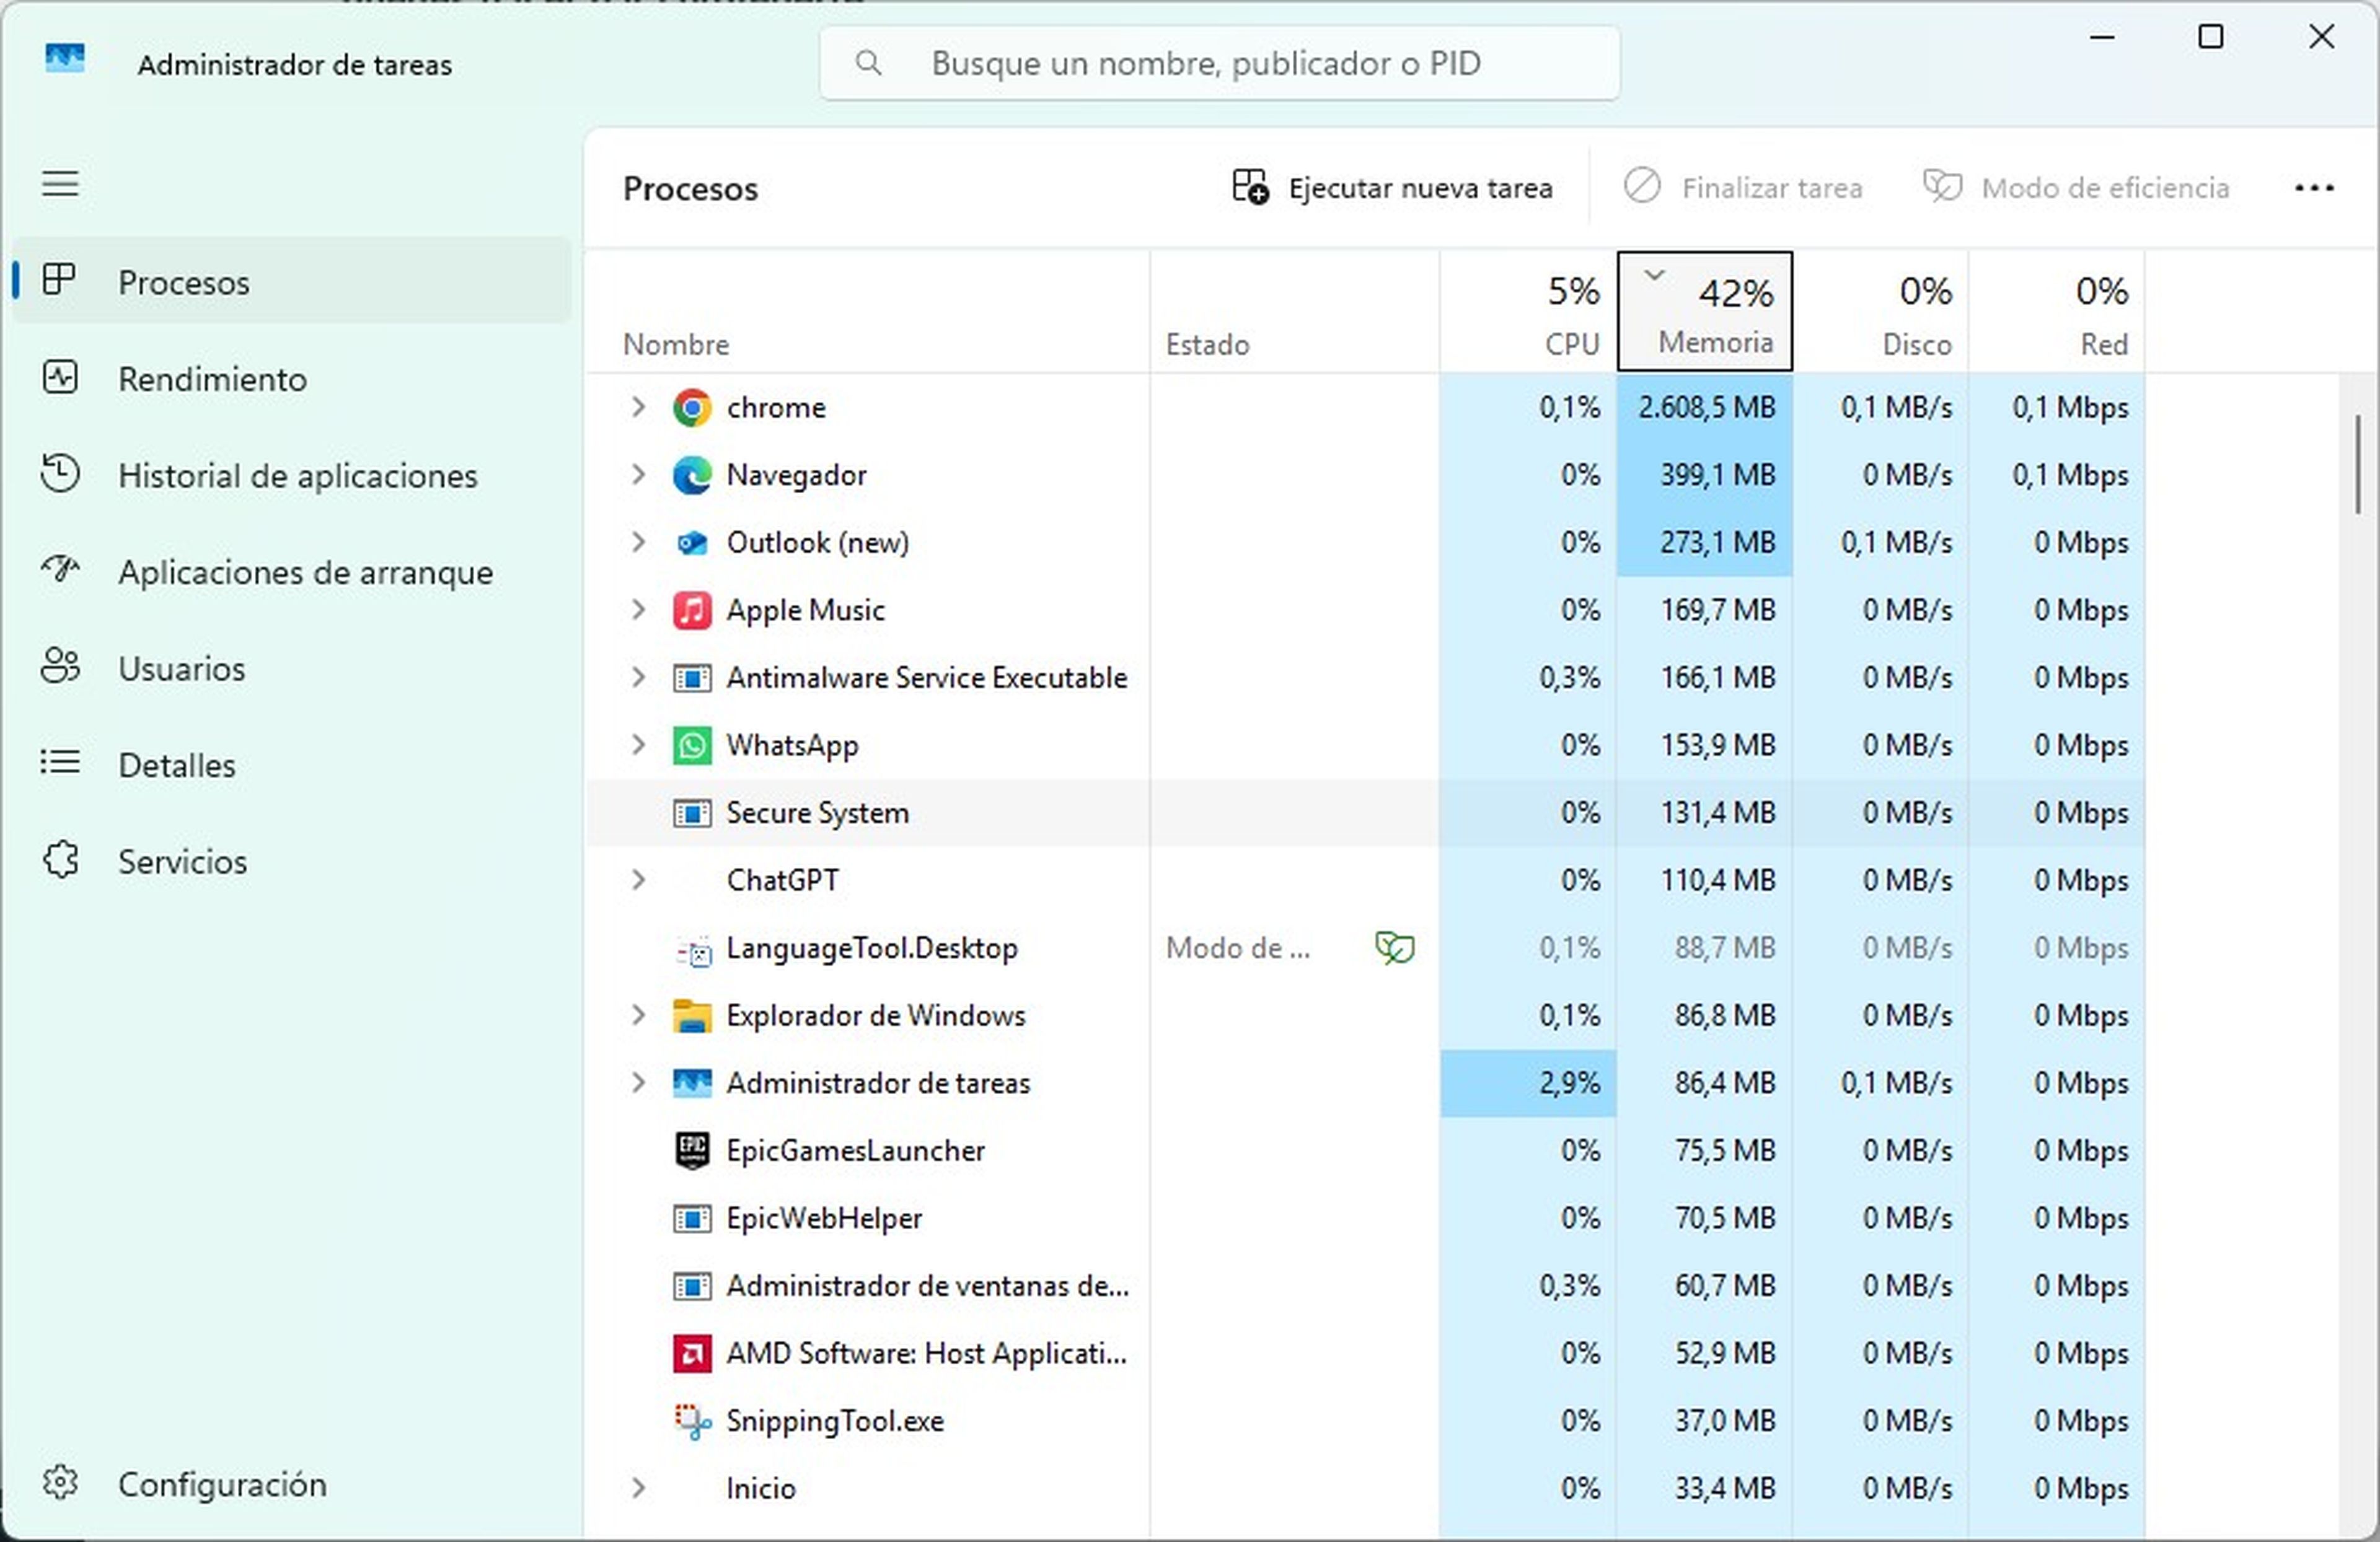Screen dimensions: 2380x1542
Task: Click the green efficiency leaf icon on LanguageTool row
Action: pyautogui.click(x=1395, y=947)
